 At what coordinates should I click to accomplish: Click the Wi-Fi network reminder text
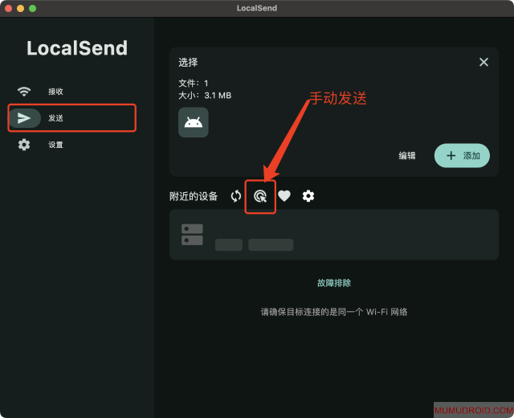tap(334, 312)
